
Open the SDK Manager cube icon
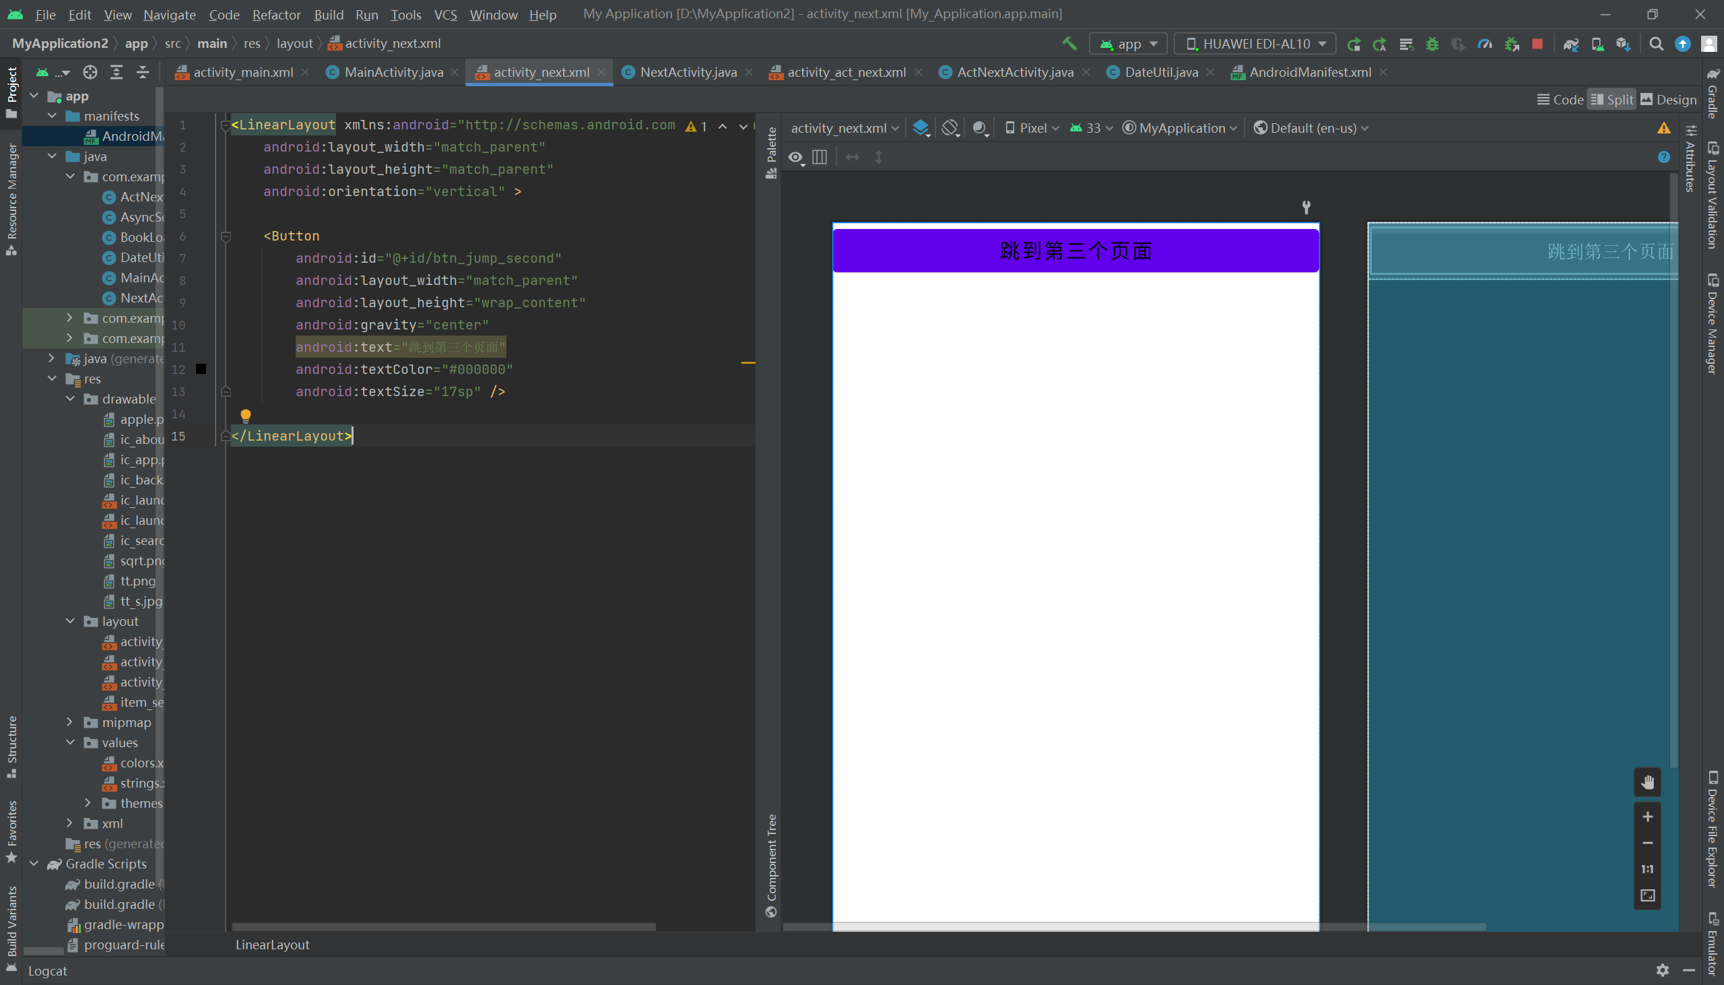[x=1623, y=44]
